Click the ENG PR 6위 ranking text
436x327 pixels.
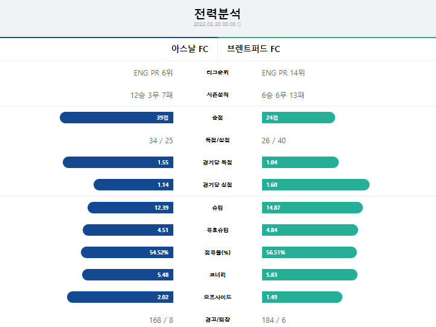click(153, 73)
